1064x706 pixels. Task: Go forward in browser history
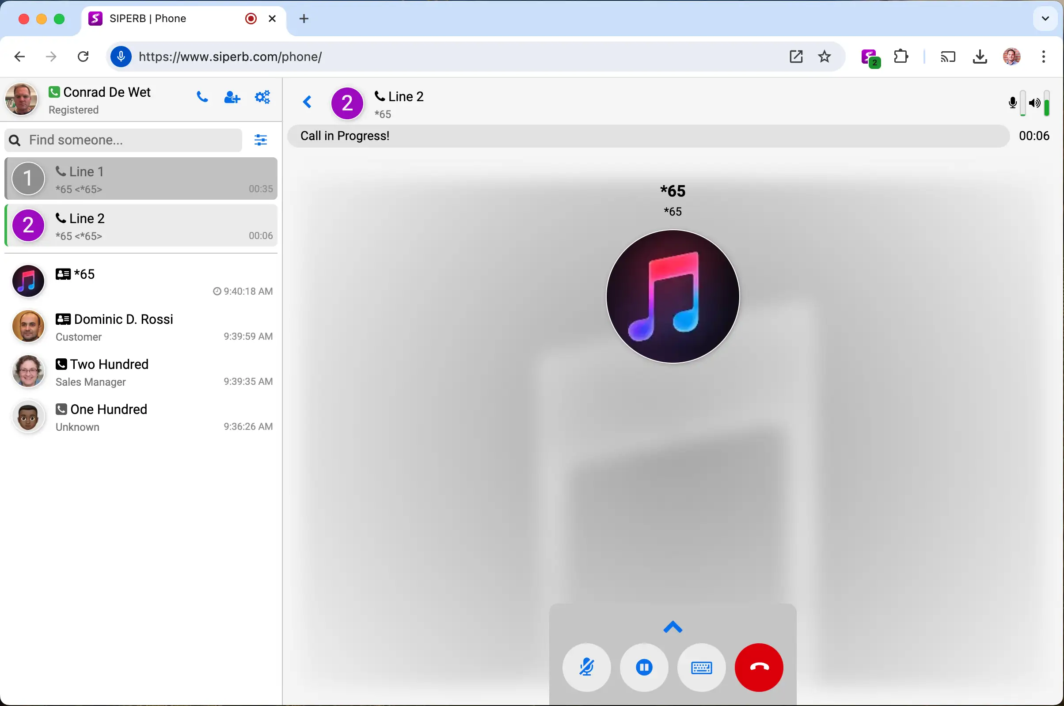[51, 57]
